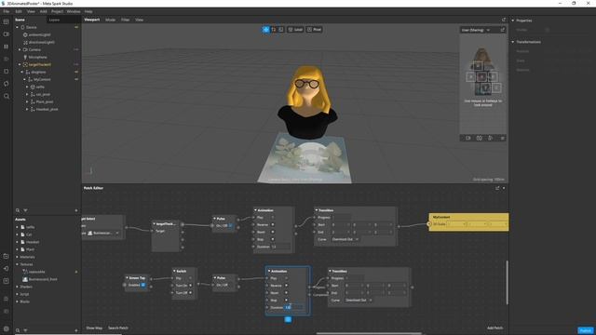Click the scene layout icon in left sidebar

[x=7, y=22]
